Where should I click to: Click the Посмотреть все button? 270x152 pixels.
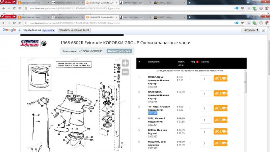pyautogui.click(x=119, y=51)
